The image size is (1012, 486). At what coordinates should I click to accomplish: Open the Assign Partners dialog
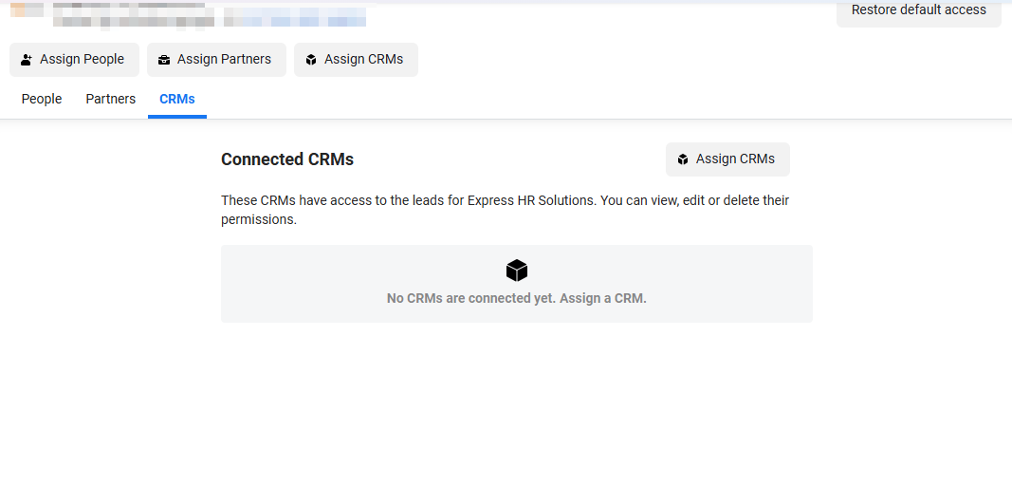(x=216, y=60)
